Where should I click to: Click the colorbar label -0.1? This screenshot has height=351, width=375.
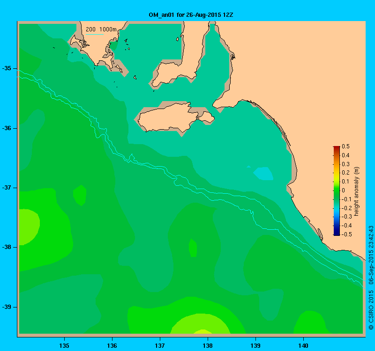(x=346, y=199)
